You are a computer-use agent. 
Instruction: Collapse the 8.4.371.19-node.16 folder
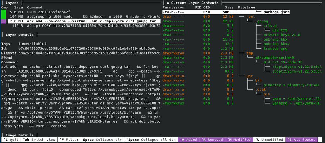point(283,62)
